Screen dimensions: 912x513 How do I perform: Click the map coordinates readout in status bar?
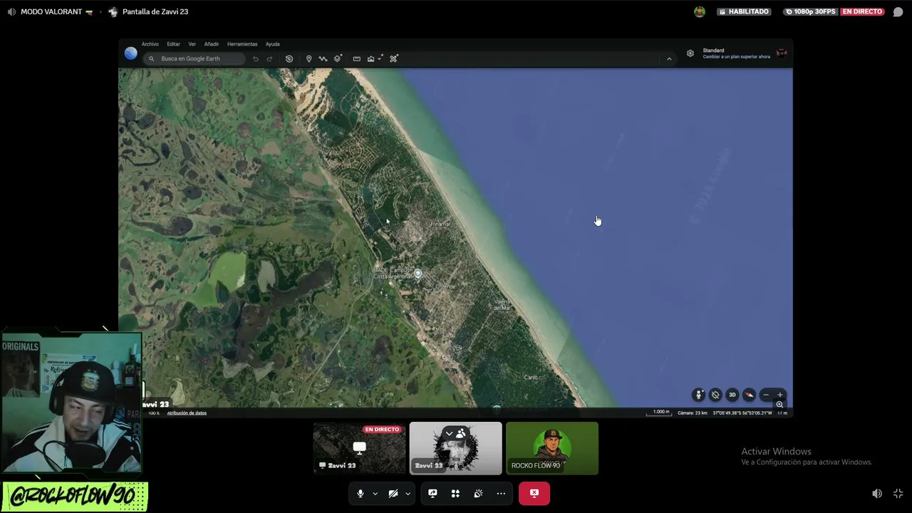[x=742, y=413]
